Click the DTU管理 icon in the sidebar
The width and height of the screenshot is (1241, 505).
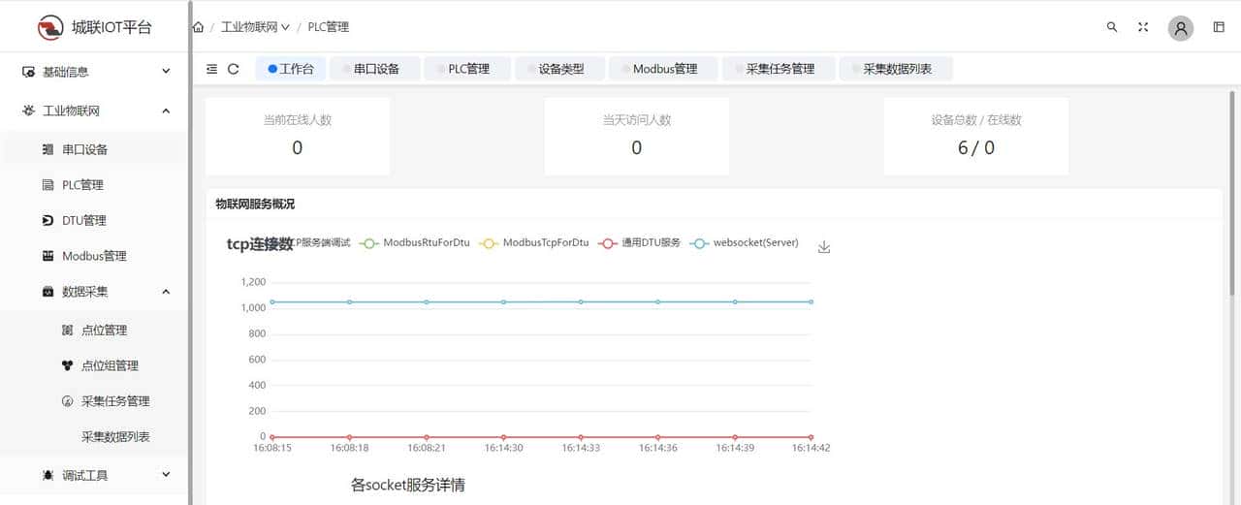[48, 221]
